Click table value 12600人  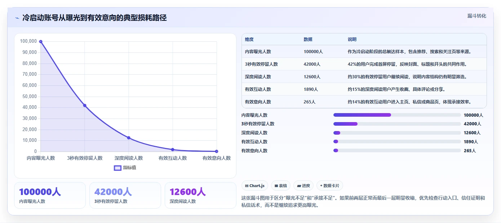tap(312, 77)
